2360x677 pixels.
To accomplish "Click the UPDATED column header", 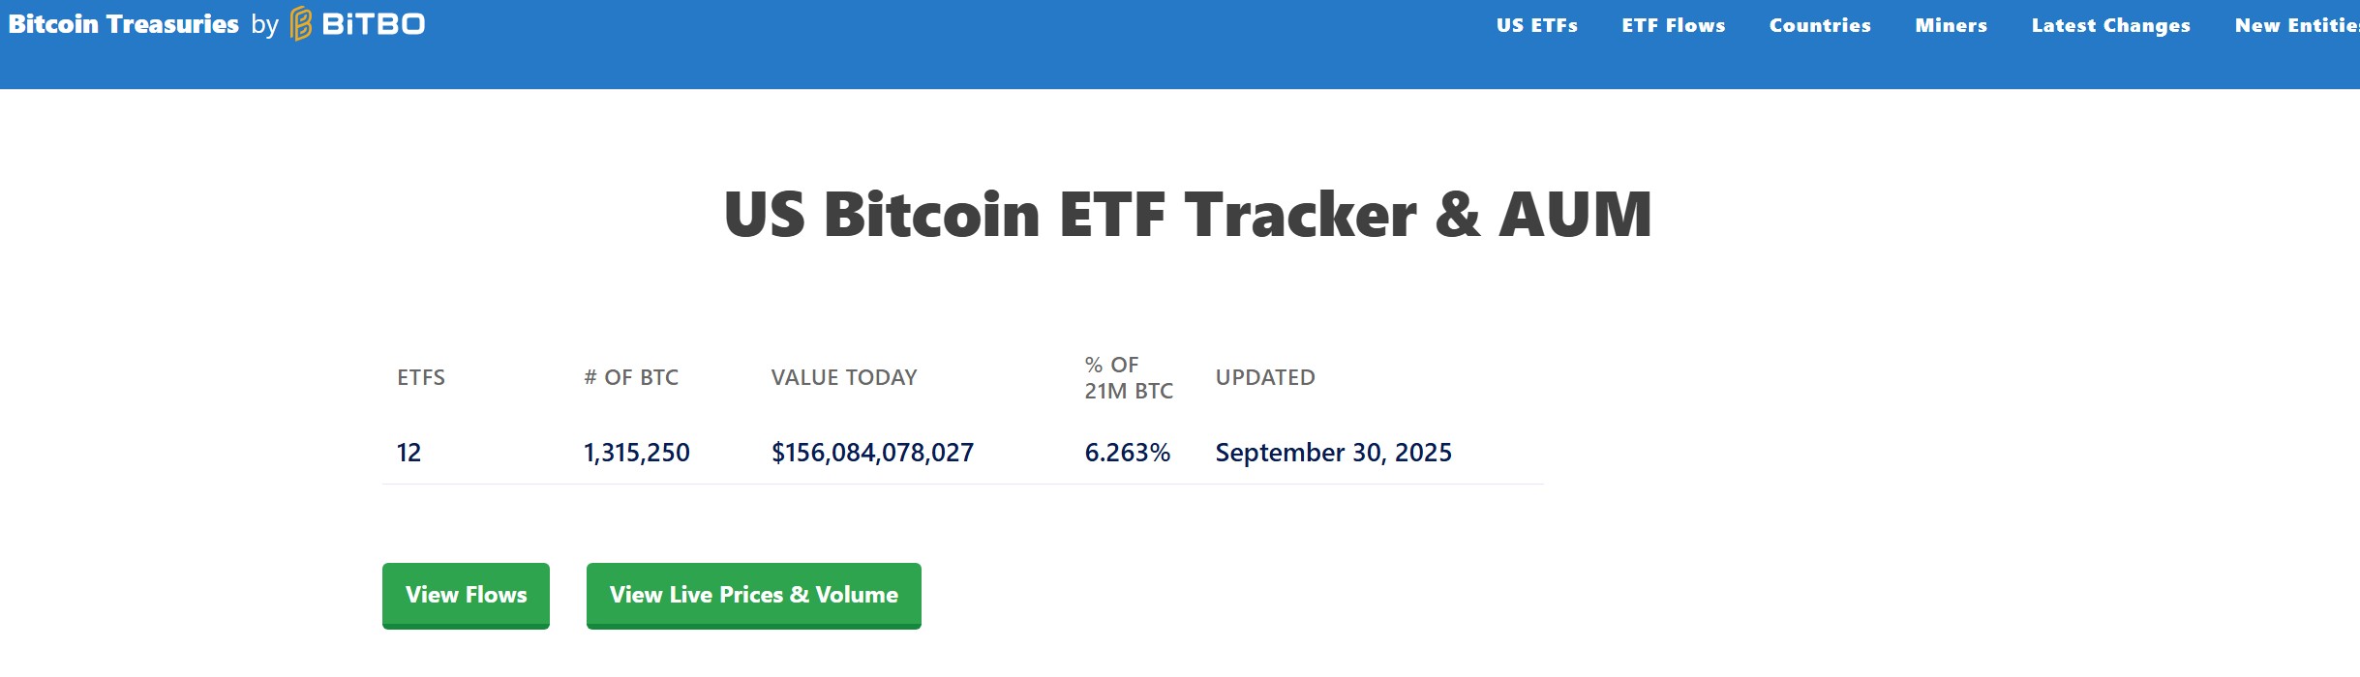I will point(1265,377).
